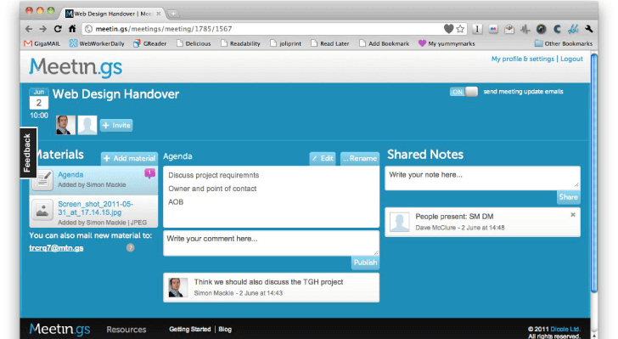Toggle send meeting update emails switch
The image size is (618, 339).
463,92
